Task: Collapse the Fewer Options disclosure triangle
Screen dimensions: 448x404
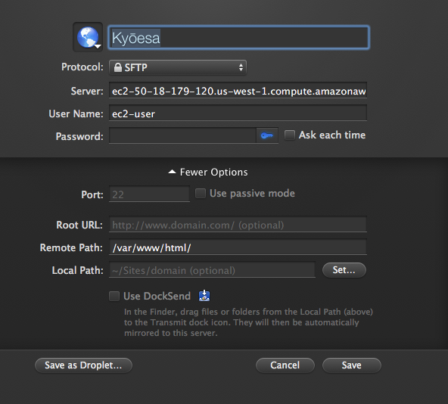Action: [x=172, y=172]
